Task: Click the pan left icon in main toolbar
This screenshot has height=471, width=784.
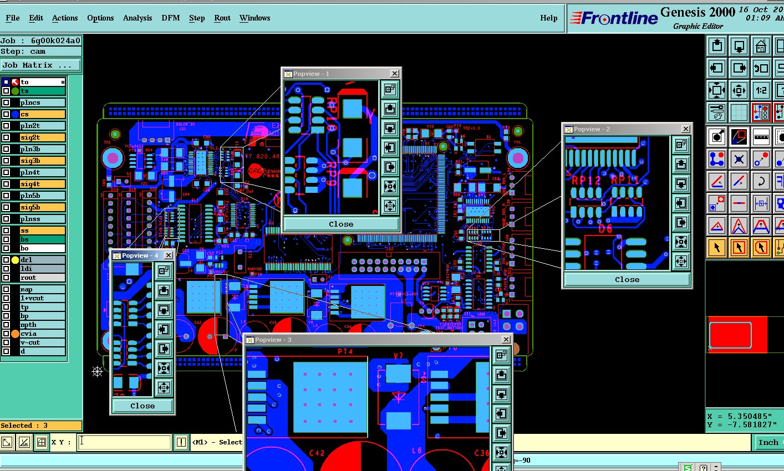Action: point(717,68)
